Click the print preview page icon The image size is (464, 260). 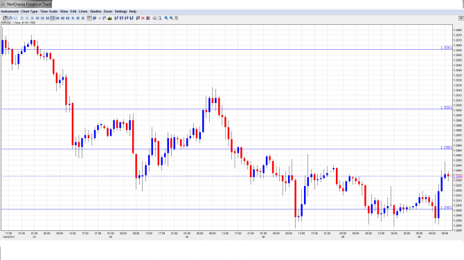(159, 18)
